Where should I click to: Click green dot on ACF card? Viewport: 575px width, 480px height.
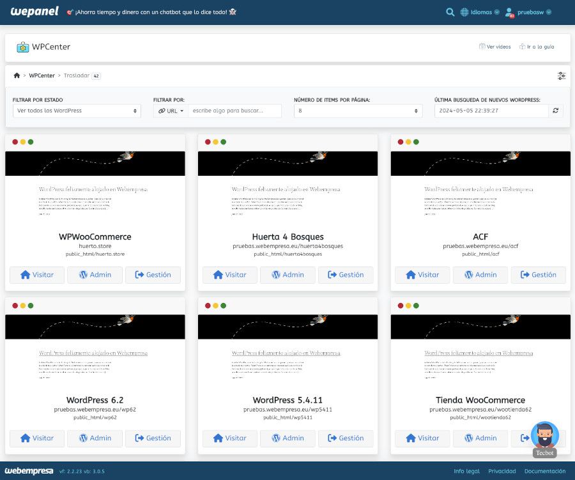pyautogui.click(x=416, y=142)
